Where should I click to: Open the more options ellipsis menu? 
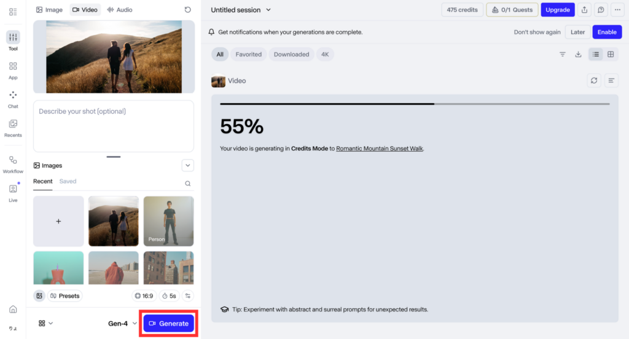pyautogui.click(x=617, y=10)
